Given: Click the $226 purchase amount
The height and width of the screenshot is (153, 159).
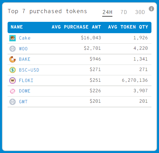Looking at the screenshot, I should click(x=95, y=91).
